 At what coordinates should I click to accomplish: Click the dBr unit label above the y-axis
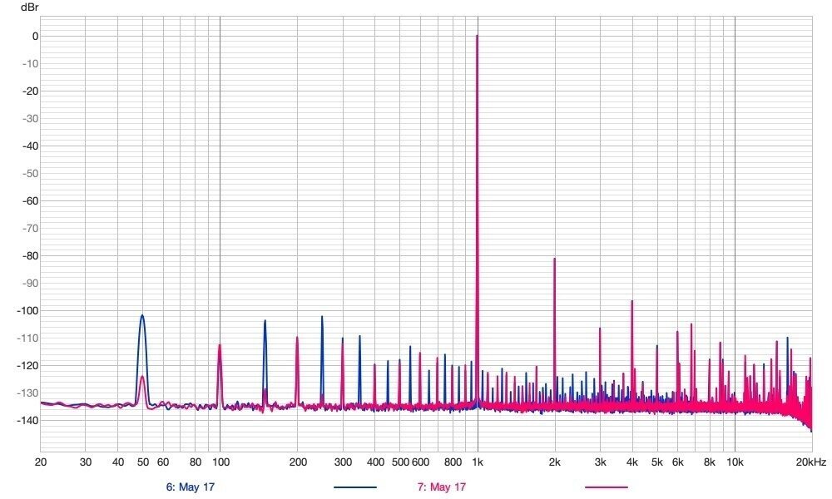(x=29, y=7)
